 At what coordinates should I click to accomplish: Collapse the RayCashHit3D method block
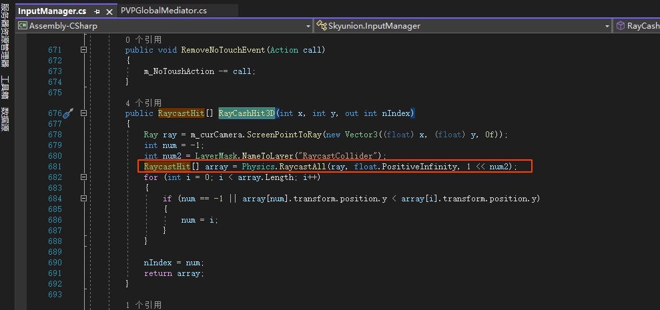click(x=84, y=113)
